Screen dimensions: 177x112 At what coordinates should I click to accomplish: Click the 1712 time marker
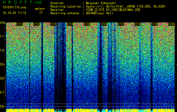coord(37,24)
